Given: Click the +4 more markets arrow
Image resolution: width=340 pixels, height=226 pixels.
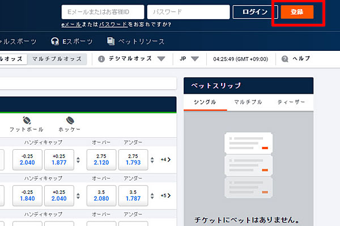Looking at the screenshot, I should point(165,159).
